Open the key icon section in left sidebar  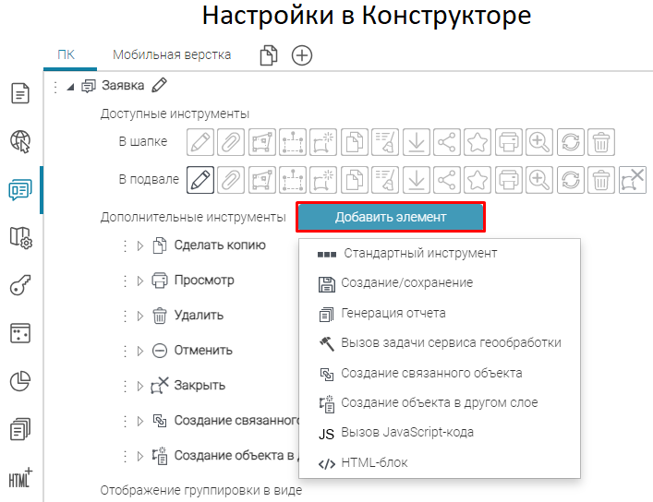click(20, 286)
